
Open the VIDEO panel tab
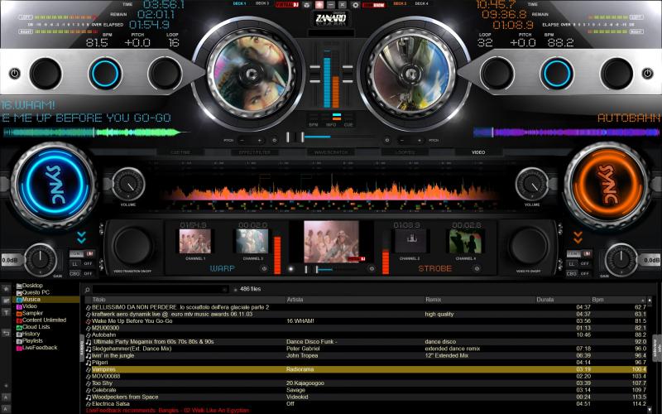[478, 152]
